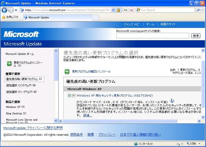Open the Favorites (お気に入り) star button
Screen dimensions: 206x147
10,17
